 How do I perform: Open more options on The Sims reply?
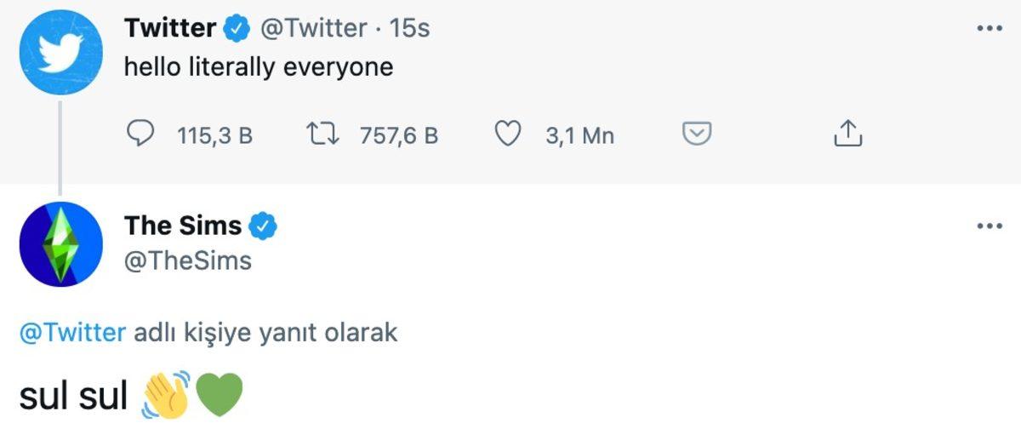pos(990,226)
